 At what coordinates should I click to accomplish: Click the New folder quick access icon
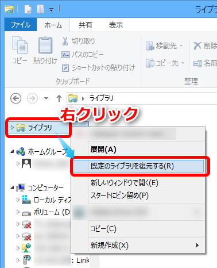40,9
